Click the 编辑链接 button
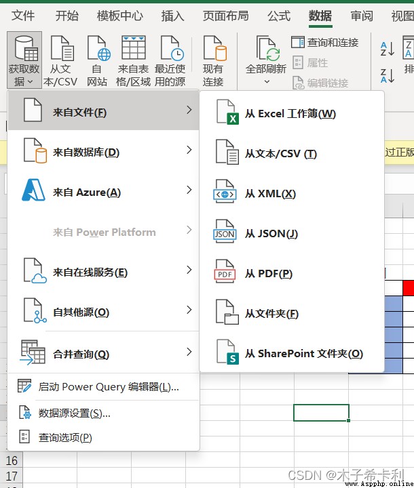The image size is (414, 488). [320, 83]
